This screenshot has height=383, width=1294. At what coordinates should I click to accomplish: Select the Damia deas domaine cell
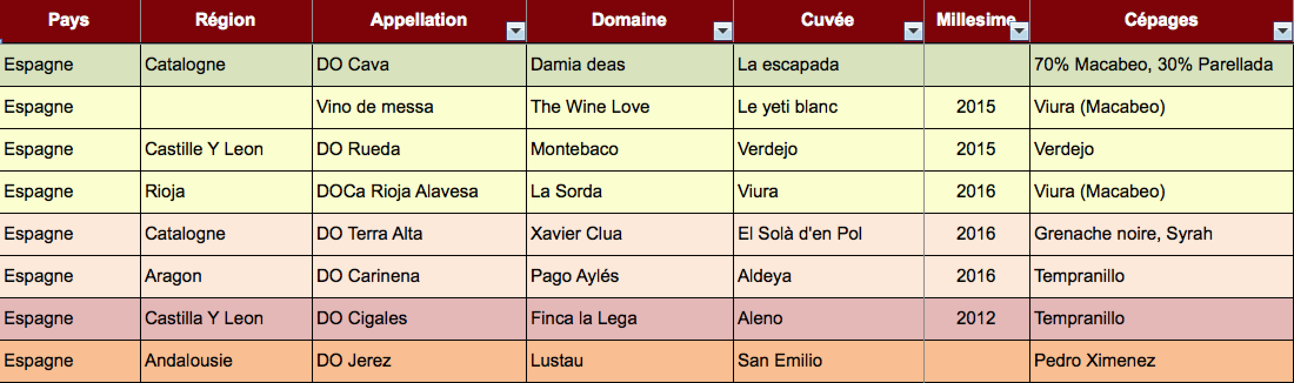[x=630, y=65]
